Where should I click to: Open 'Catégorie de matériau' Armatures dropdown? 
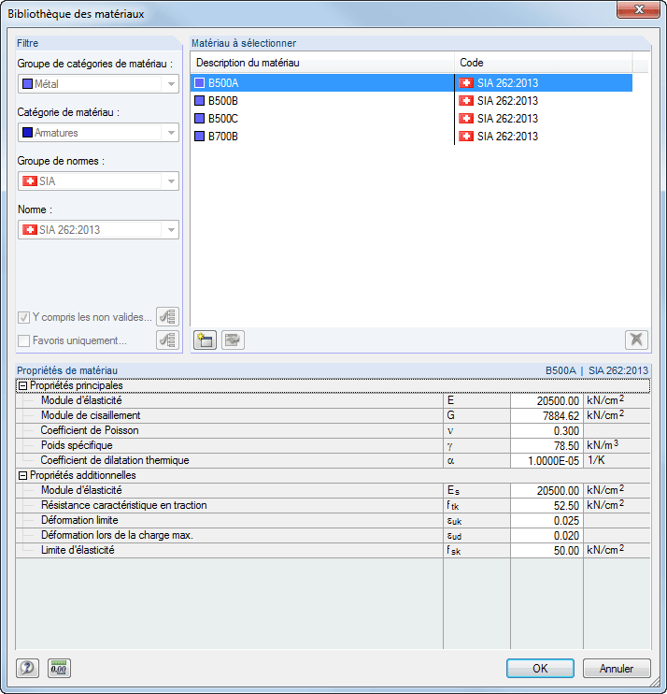[98, 132]
